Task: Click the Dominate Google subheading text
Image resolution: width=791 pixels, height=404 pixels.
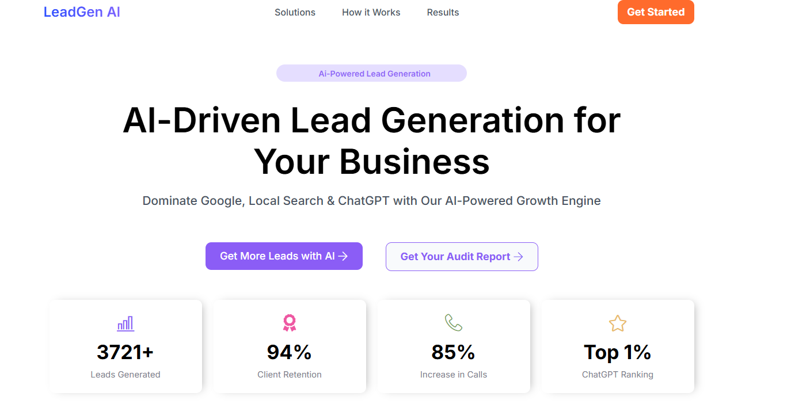Action: [371, 201]
